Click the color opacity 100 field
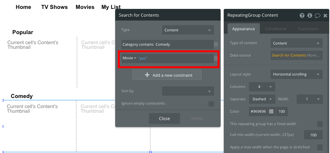The width and height of the screenshot is (330, 153). (x=282, y=112)
